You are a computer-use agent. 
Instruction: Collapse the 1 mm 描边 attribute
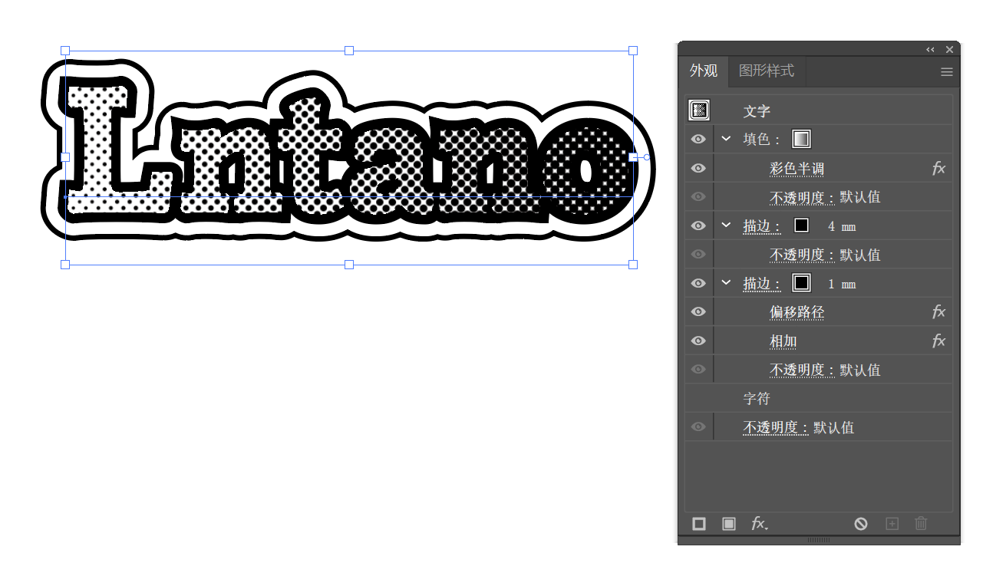click(726, 283)
